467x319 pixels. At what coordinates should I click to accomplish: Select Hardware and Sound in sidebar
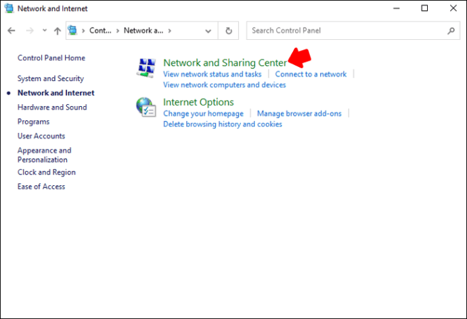[x=52, y=107]
